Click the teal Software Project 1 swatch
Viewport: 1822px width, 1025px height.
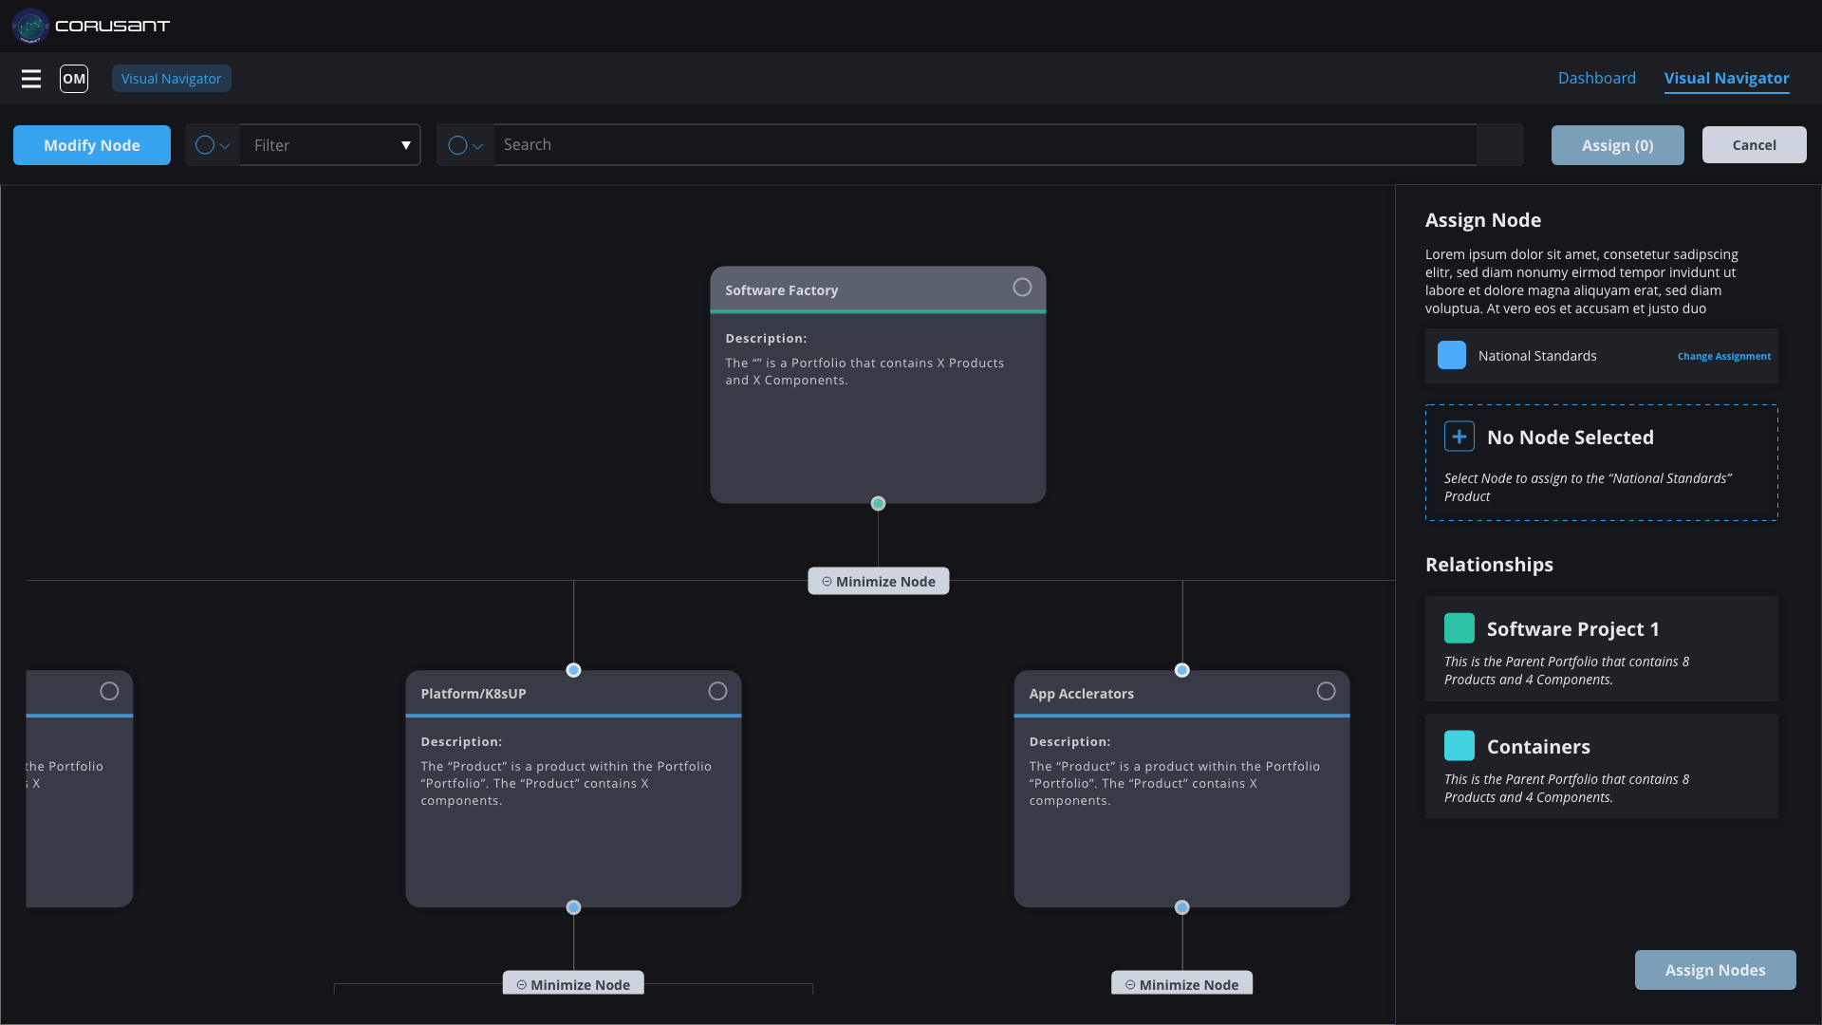pos(1459,628)
